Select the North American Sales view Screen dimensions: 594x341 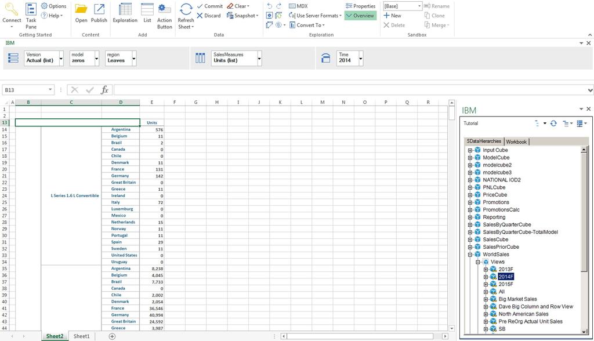tap(523, 314)
